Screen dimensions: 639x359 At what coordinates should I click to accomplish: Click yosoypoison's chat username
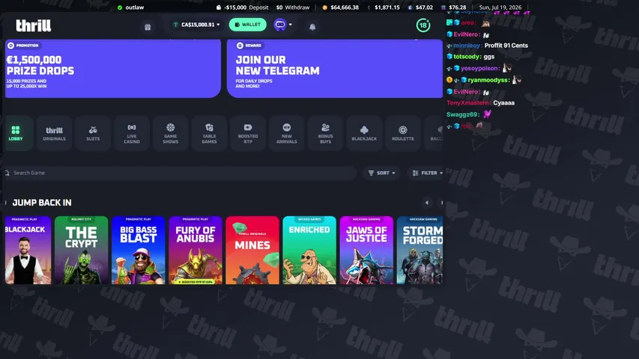pyautogui.click(x=479, y=68)
